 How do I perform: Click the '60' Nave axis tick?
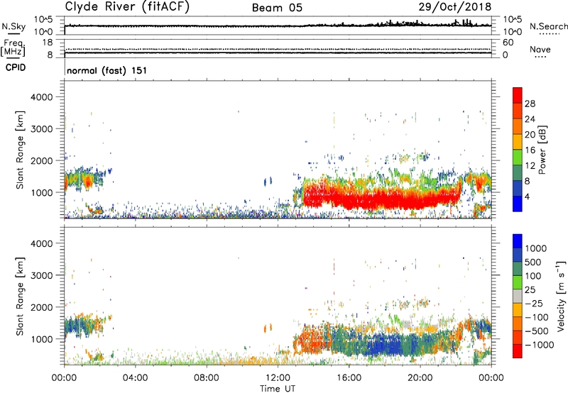point(508,43)
